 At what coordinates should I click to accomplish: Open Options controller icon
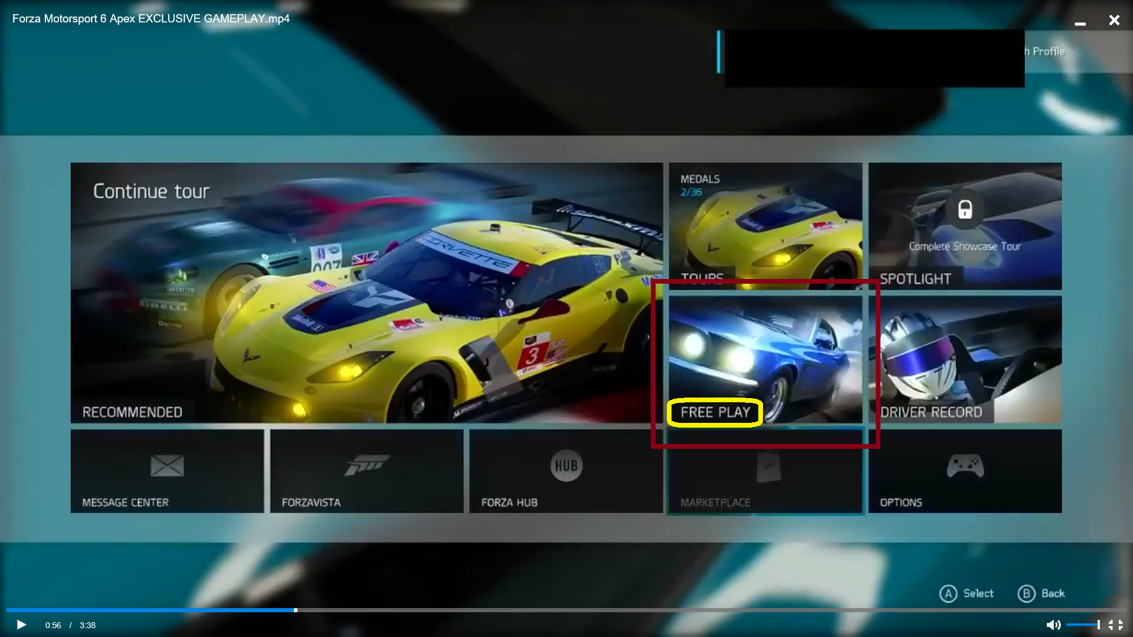point(965,466)
